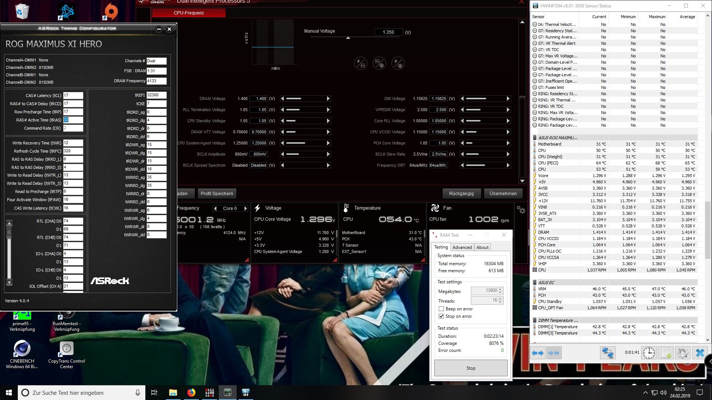
Task: Click HWiNFO log file icon
Action: (666, 353)
